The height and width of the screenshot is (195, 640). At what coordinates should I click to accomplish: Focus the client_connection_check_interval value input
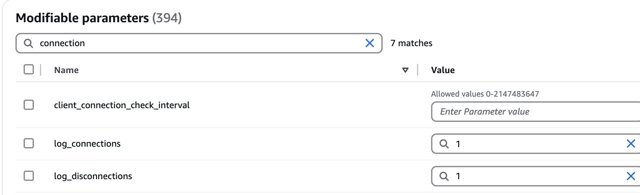[535, 112]
